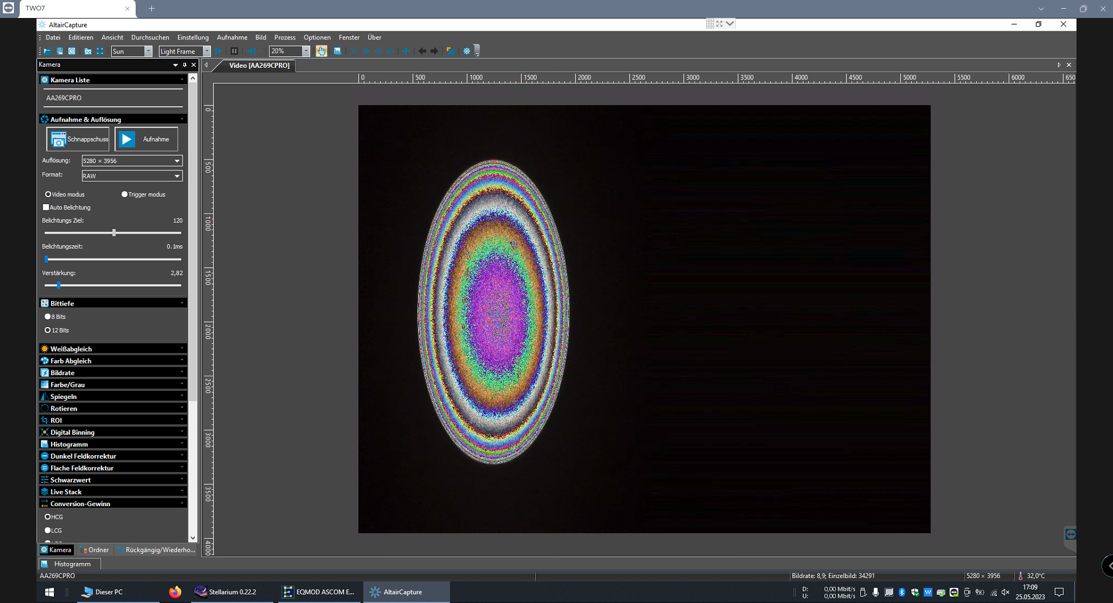Open the Auflösung resolution dropdown

(132, 161)
